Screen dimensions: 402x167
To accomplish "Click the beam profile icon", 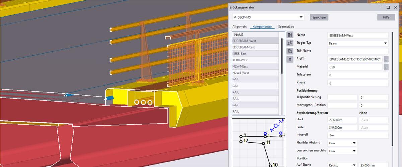I will pyautogui.click(x=290, y=43).
